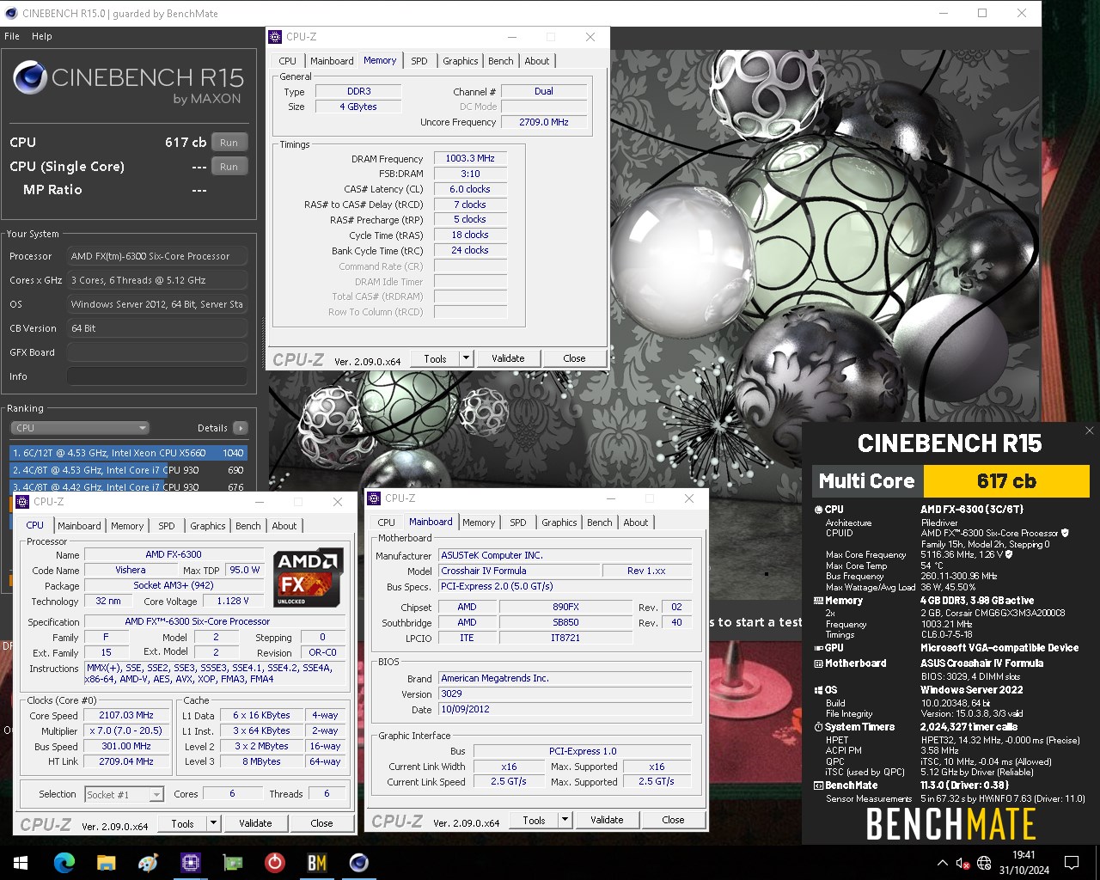The height and width of the screenshot is (880, 1100).
Task: Open the File menu in Cinebench
Action: 12,36
